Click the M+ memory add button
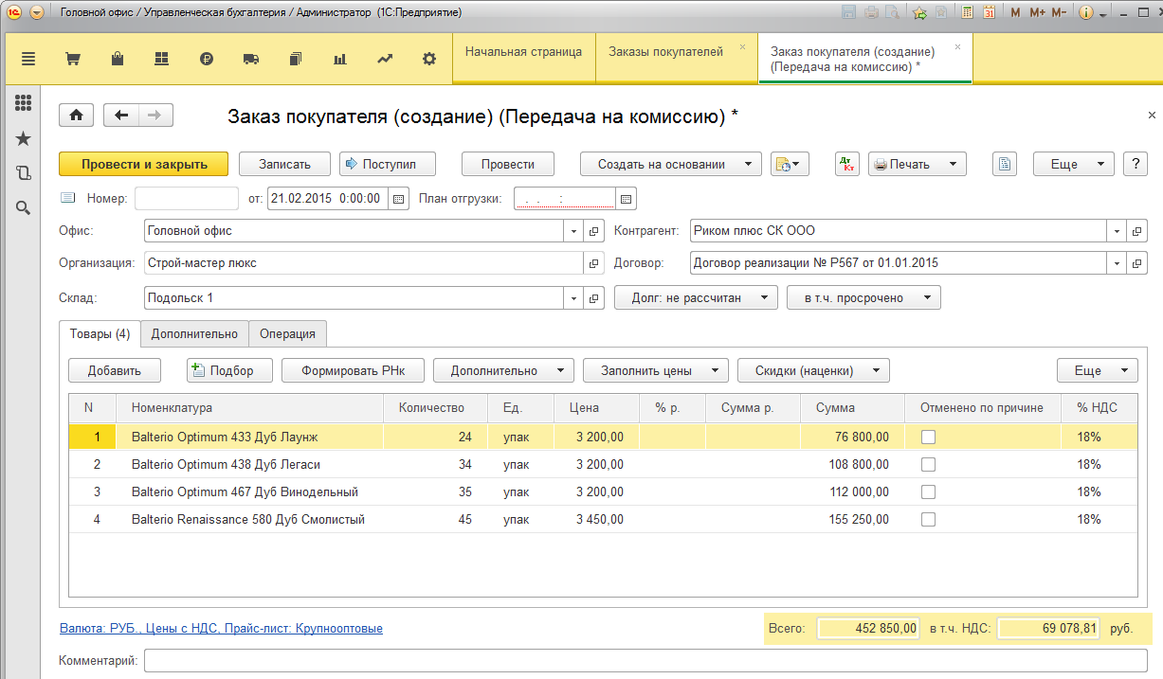Screen dimensions: 1163x679 (1037, 13)
